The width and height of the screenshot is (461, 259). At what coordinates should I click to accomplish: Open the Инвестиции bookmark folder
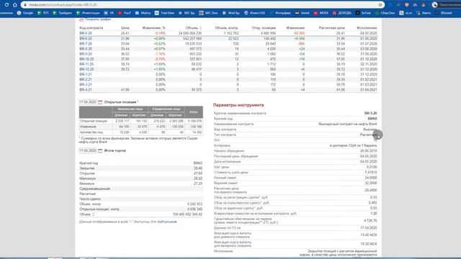(x=88, y=13)
